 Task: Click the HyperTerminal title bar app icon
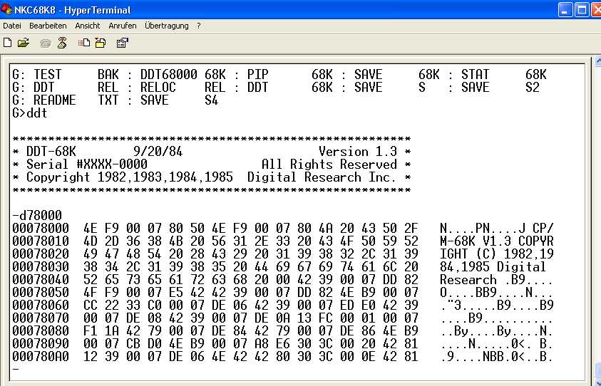click(6, 9)
